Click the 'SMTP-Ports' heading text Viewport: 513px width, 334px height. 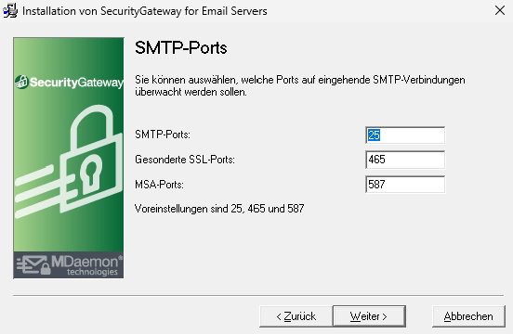coord(181,48)
